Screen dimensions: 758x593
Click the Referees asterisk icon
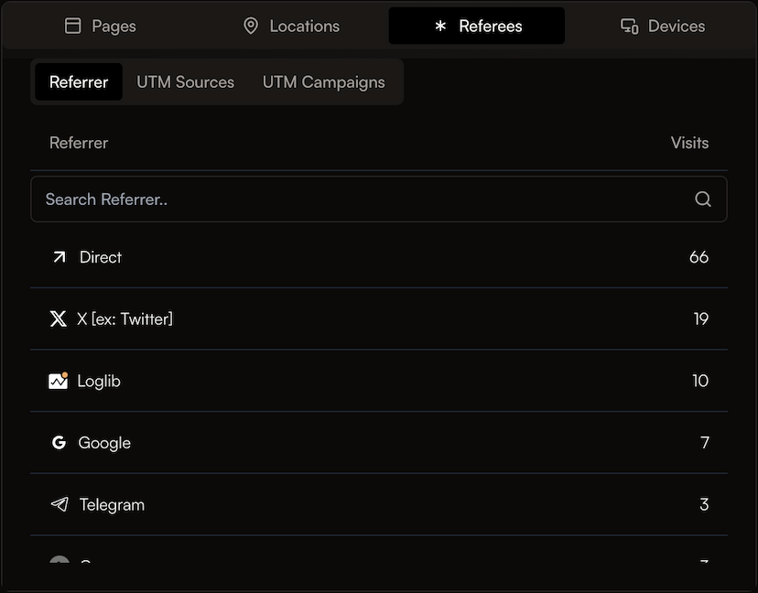coord(440,26)
